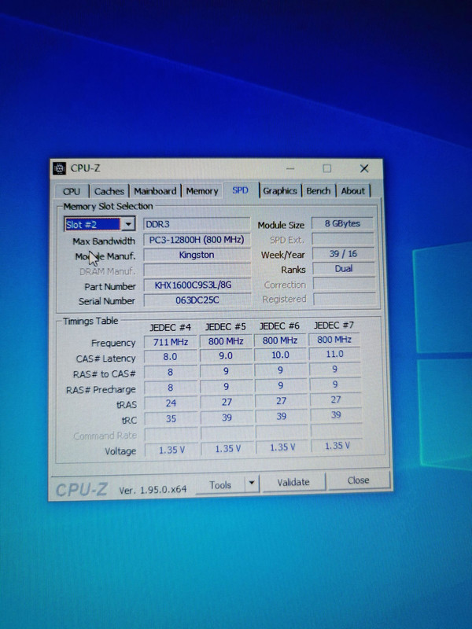Click the empty Correction field
Image resolution: width=472 pixels, height=629 pixels.
pyautogui.click(x=344, y=284)
